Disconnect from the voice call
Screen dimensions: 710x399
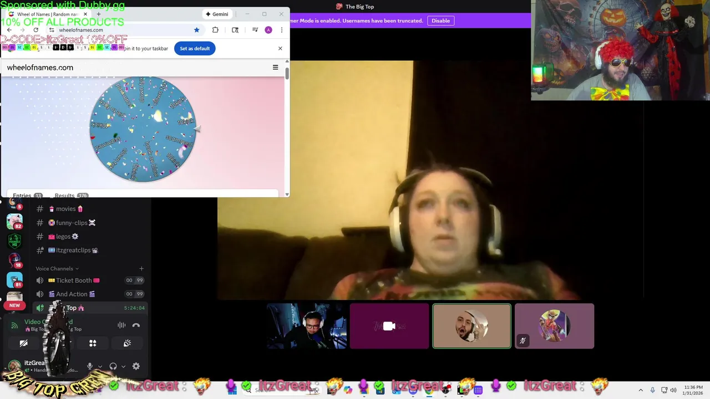136,325
